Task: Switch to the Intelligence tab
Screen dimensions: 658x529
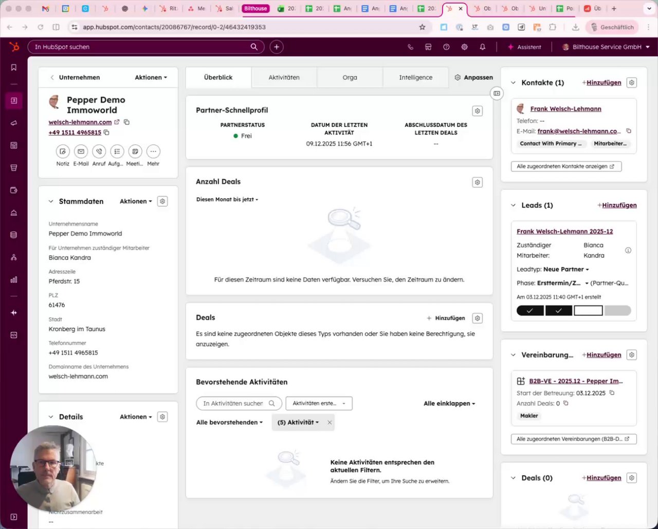Action: pyautogui.click(x=415, y=78)
